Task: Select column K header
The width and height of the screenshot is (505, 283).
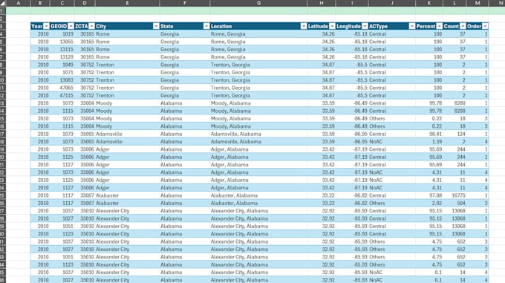Action: coord(429,3)
